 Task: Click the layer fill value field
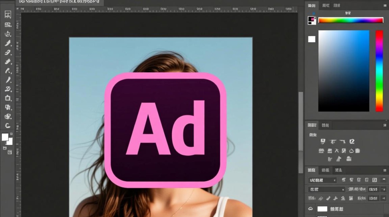[x=373, y=198]
